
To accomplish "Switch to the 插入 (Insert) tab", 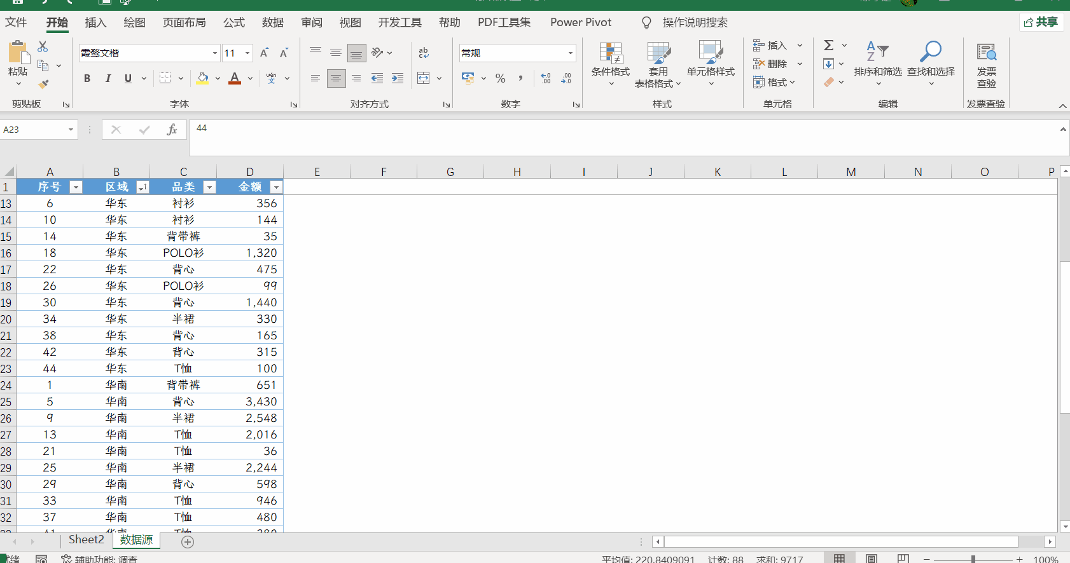I will pos(95,23).
